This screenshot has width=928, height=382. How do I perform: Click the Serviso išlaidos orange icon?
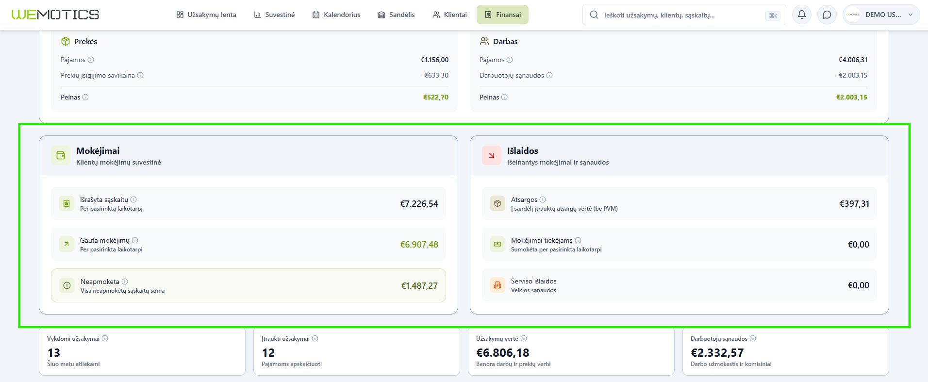click(x=497, y=285)
